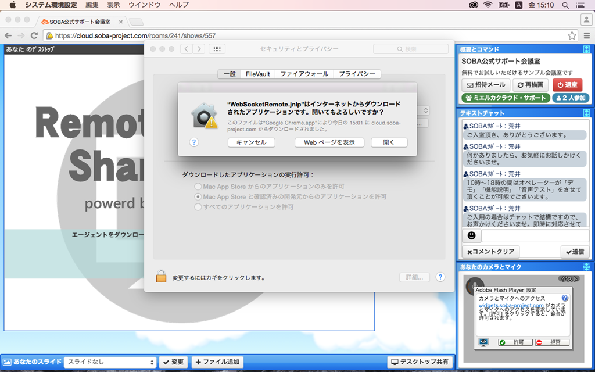Go back in Chrome
The width and height of the screenshot is (595, 372).
point(8,35)
